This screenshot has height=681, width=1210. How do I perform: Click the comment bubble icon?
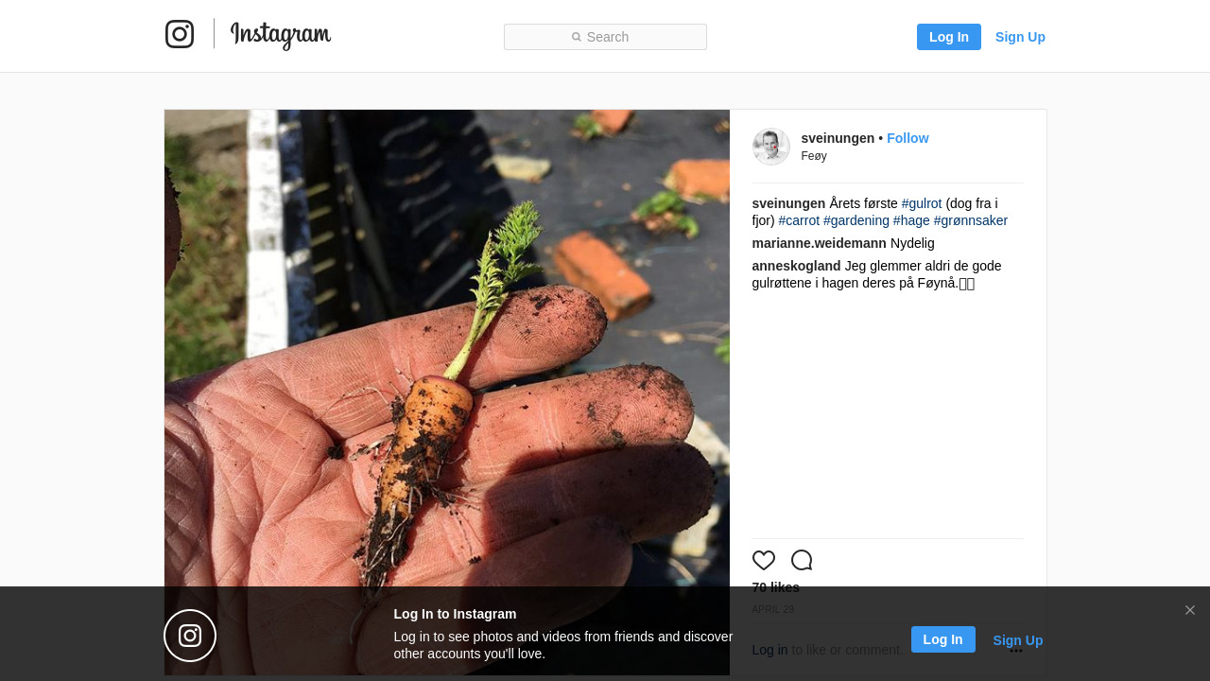(x=802, y=560)
